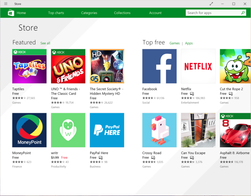Open the Taptiles app tile
This screenshot has width=251, height=196.
(30, 66)
